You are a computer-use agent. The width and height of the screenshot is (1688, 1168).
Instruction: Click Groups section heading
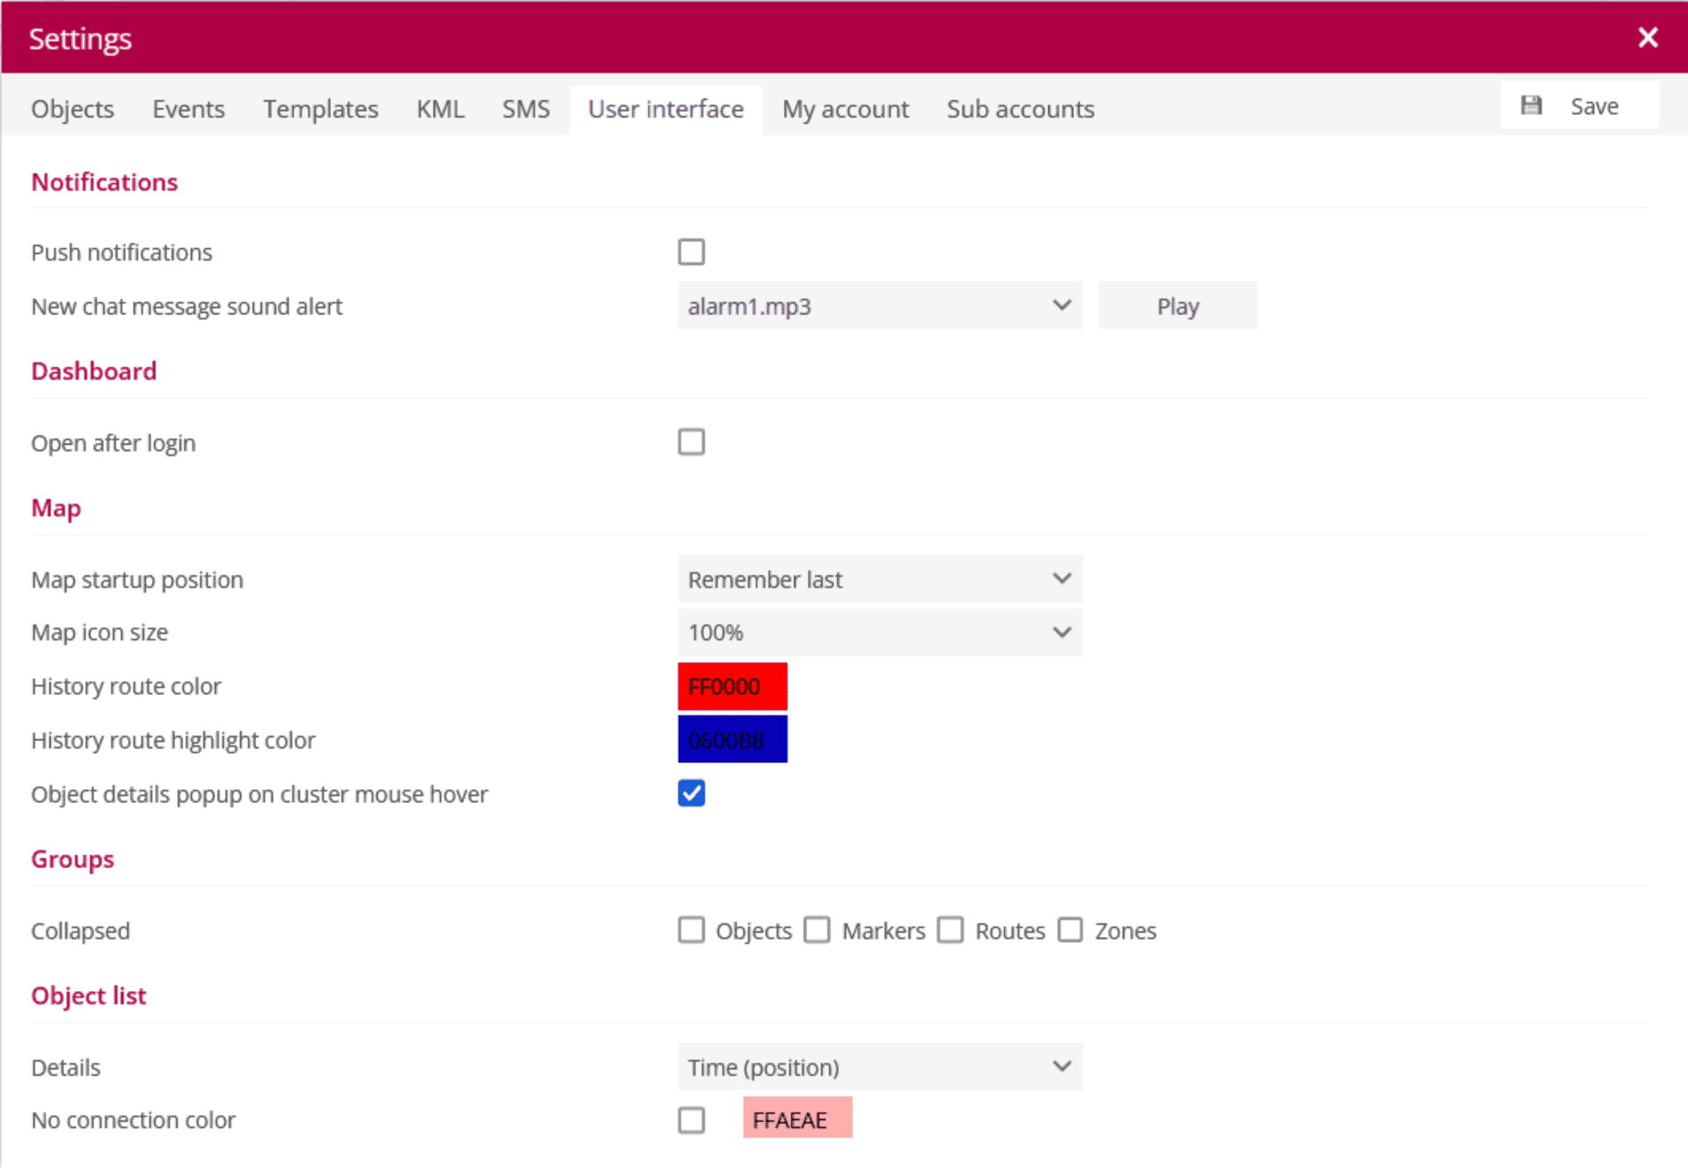tap(72, 859)
